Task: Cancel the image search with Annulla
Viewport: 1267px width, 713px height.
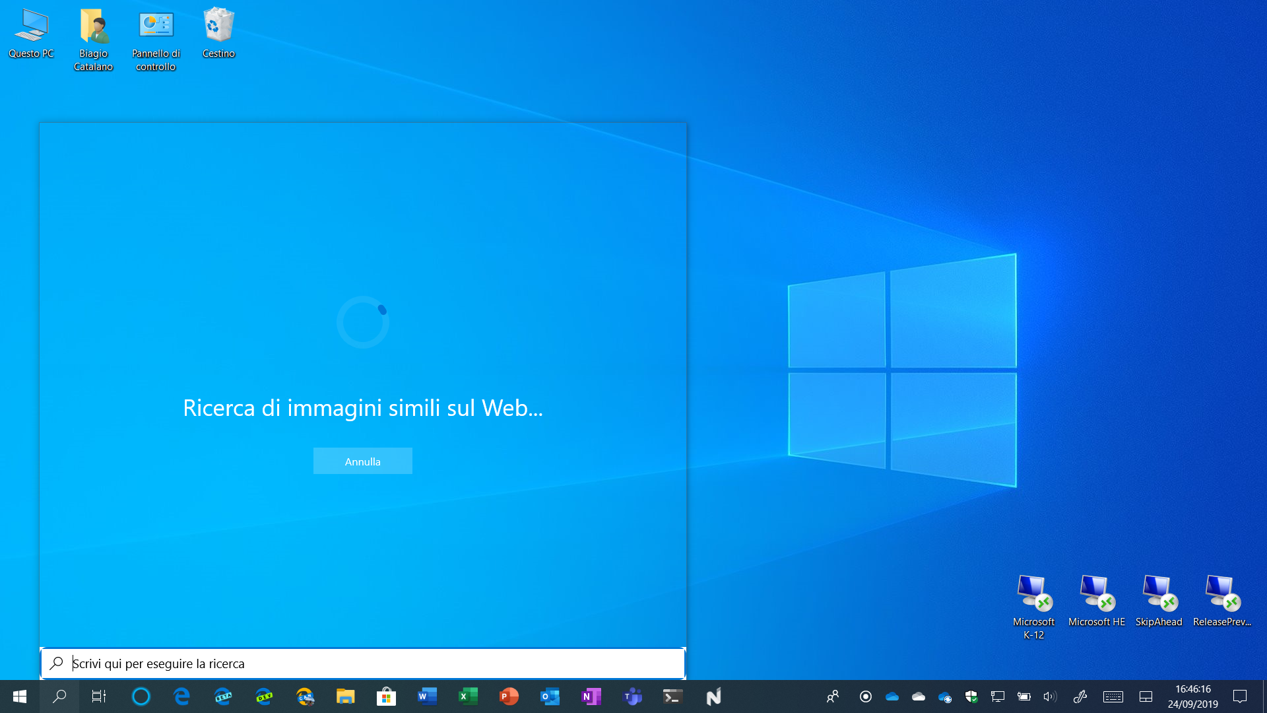Action: pos(362,461)
